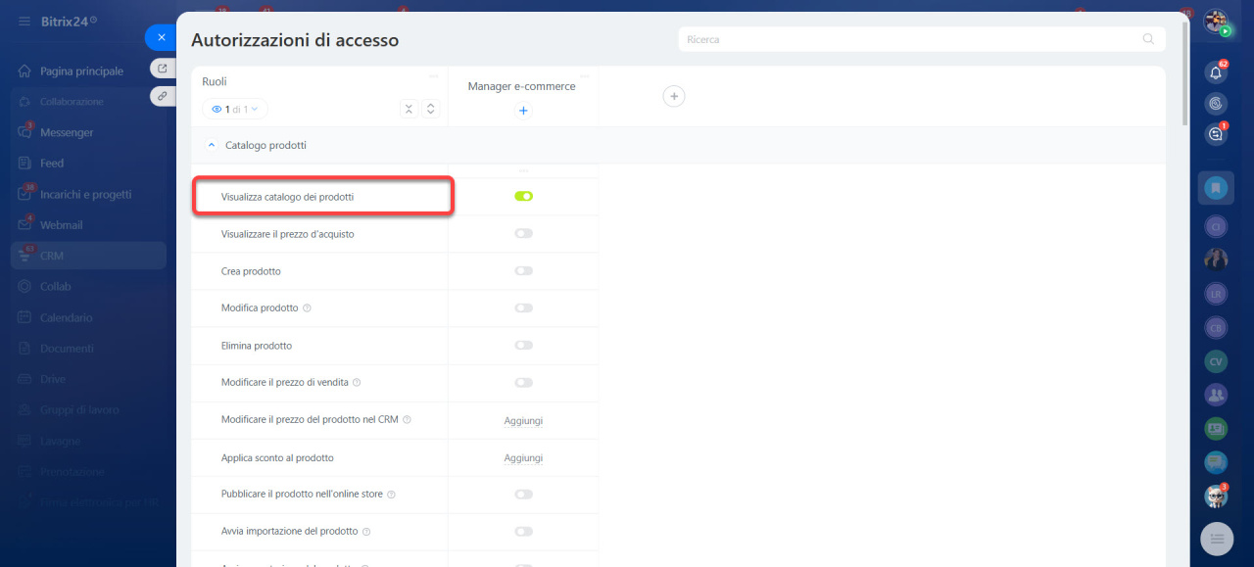The width and height of the screenshot is (1254, 567).
Task: Enable the Elimina prodotto toggle
Action: 523,346
